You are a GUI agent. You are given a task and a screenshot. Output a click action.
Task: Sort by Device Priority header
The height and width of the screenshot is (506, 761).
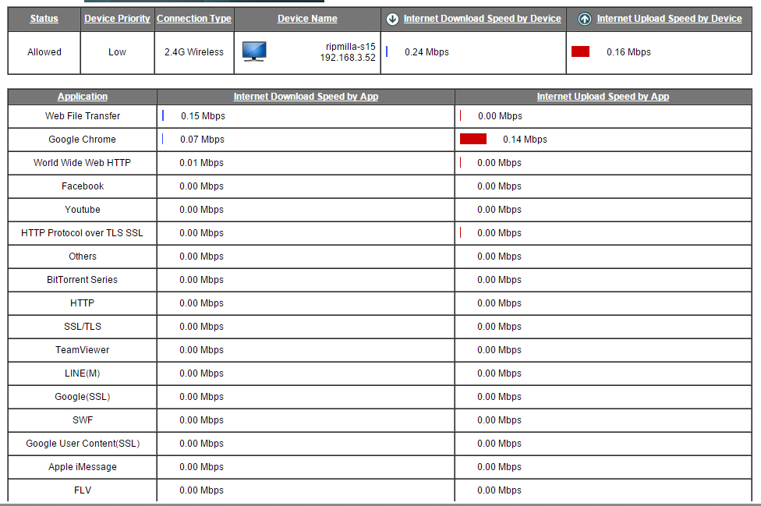click(x=118, y=19)
